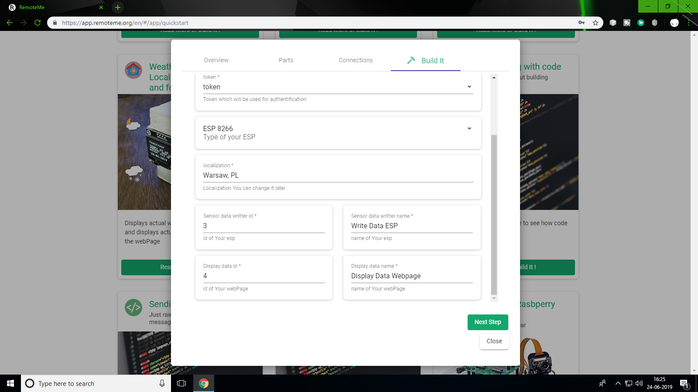Image resolution: width=698 pixels, height=392 pixels.
Task: Click the Sending messages code icon
Action: (133, 308)
